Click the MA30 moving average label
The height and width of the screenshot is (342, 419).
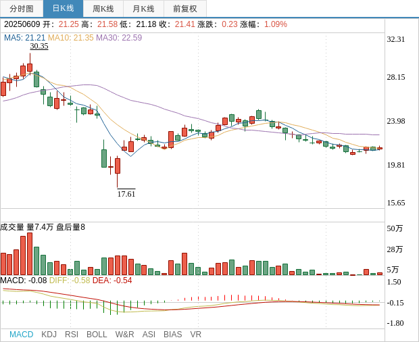coord(119,38)
